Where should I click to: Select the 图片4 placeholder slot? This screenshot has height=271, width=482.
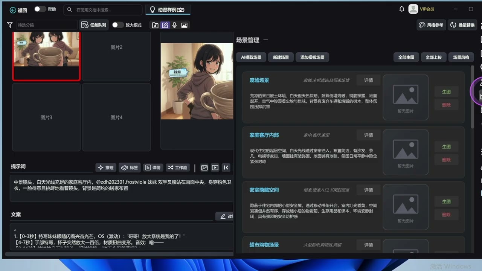click(116, 117)
